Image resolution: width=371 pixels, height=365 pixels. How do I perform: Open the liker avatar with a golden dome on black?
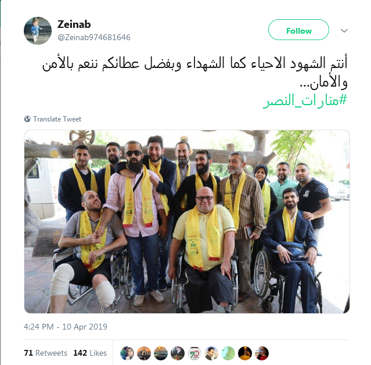click(x=245, y=353)
